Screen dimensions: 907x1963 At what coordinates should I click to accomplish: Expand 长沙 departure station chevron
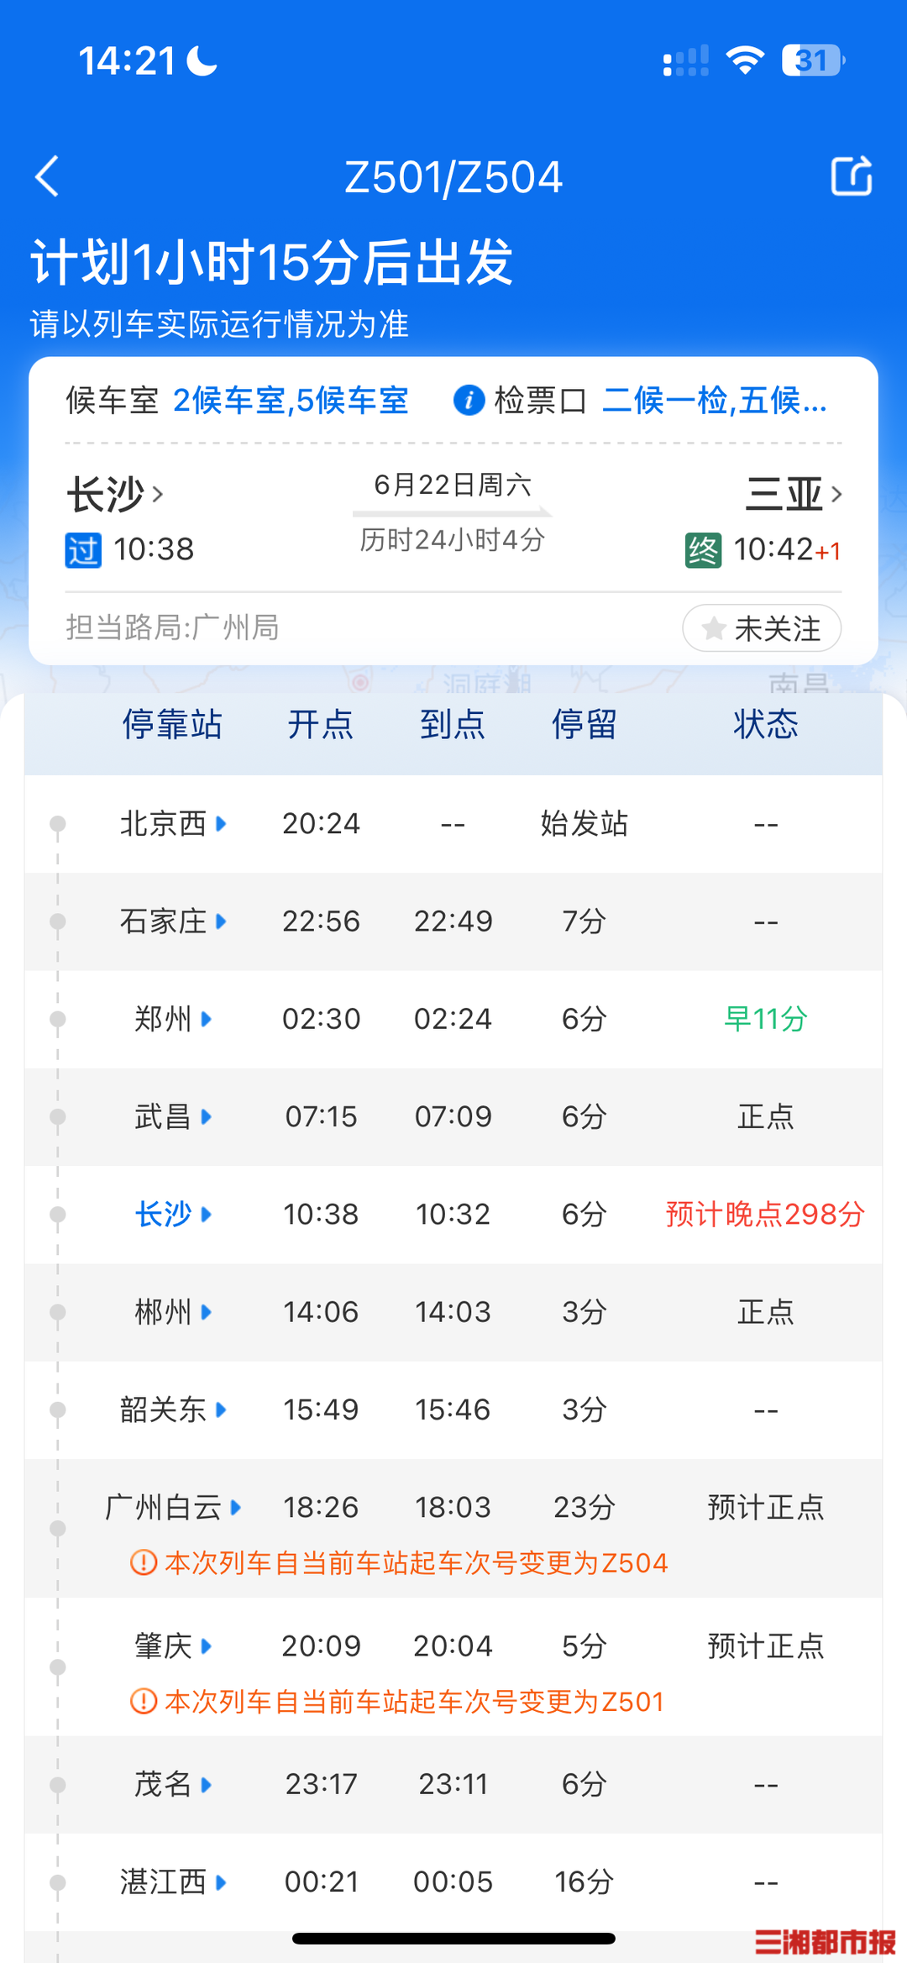(157, 494)
